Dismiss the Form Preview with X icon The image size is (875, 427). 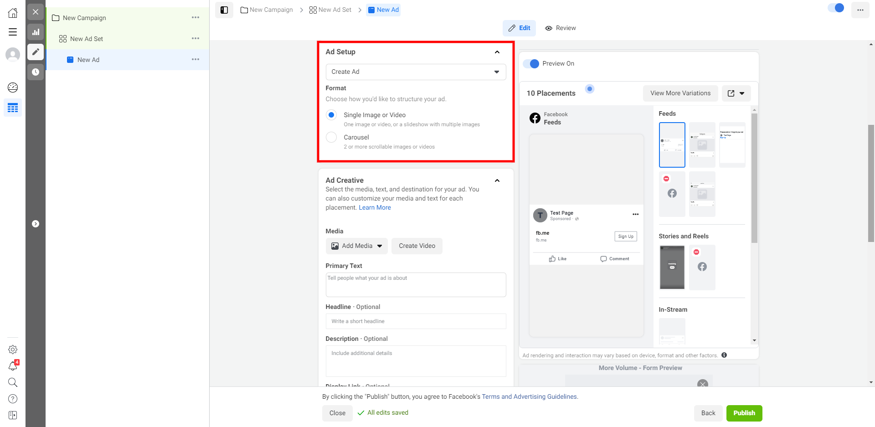click(703, 383)
